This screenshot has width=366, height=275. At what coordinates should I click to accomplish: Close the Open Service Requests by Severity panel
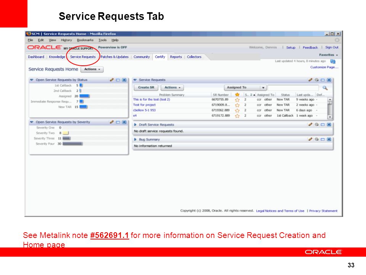(124, 122)
